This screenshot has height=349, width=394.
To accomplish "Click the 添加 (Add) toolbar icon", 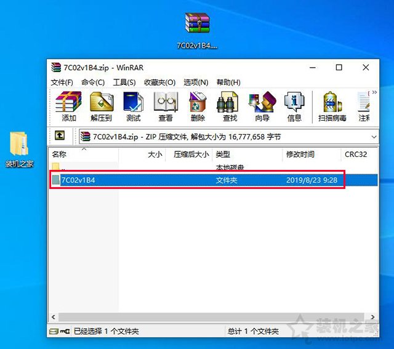I will [68, 106].
